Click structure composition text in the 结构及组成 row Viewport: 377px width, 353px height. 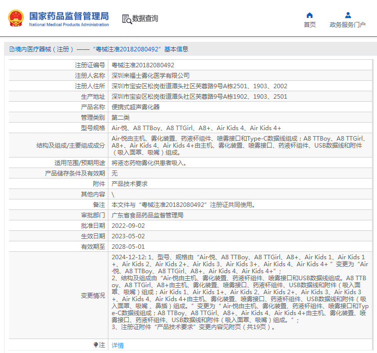(240, 145)
